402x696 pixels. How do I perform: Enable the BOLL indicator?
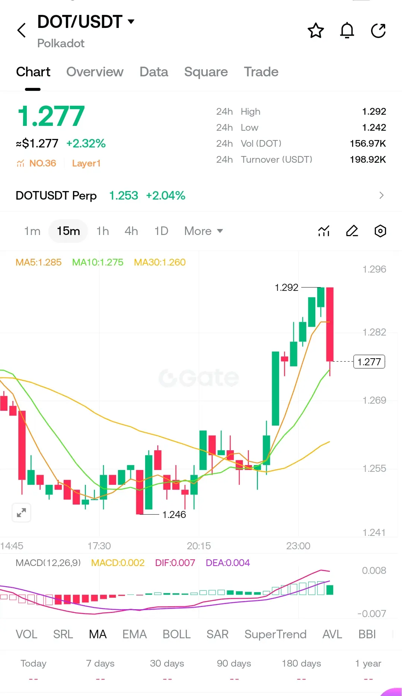tap(176, 634)
